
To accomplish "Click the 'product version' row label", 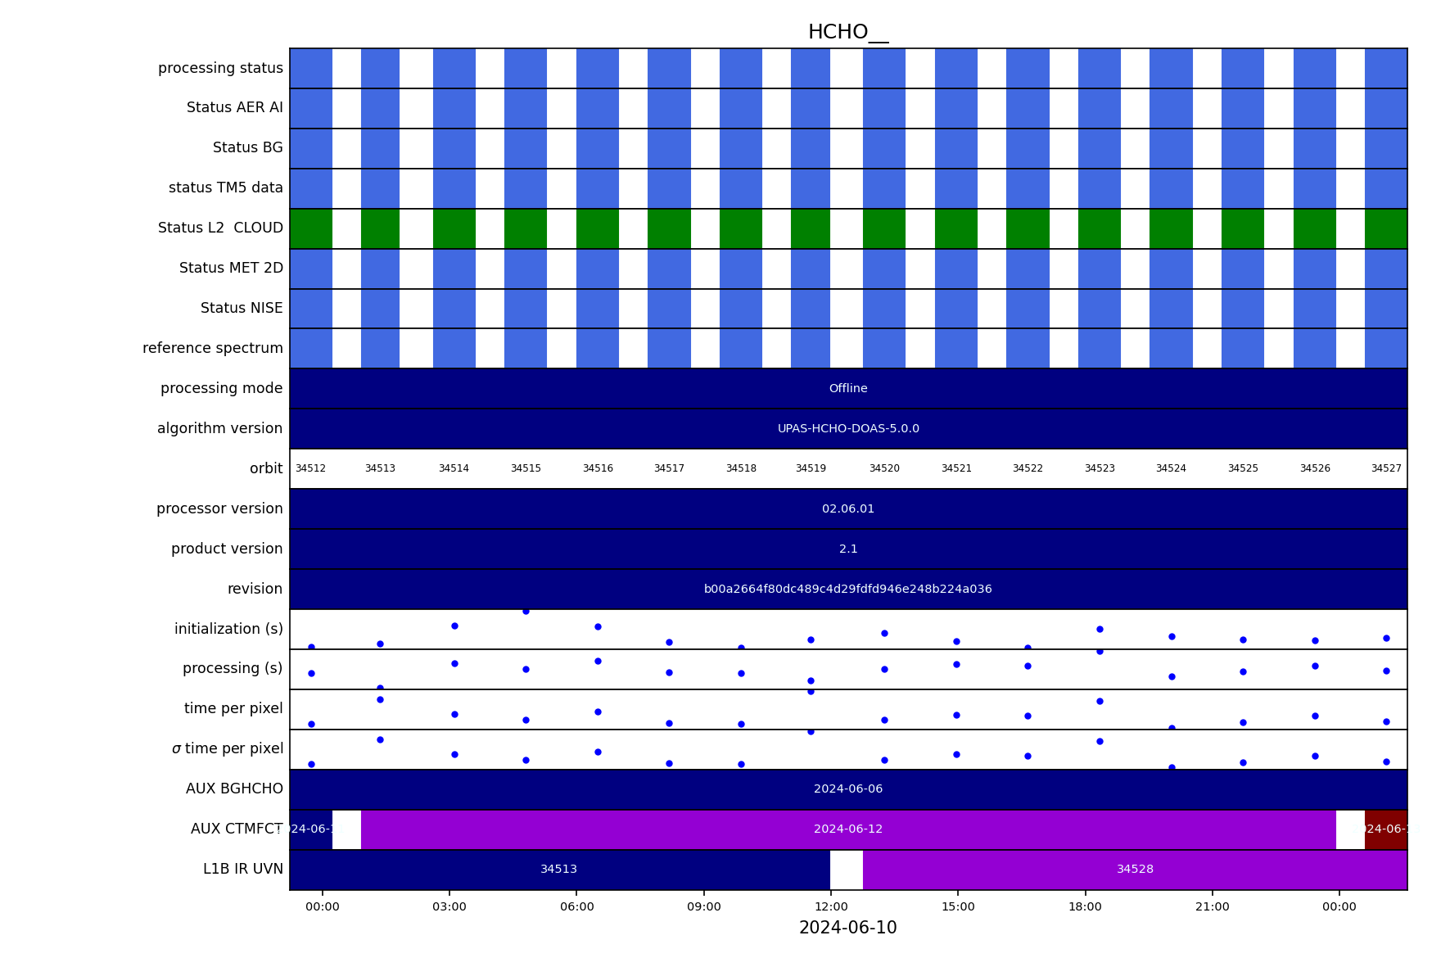I will (227, 549).
